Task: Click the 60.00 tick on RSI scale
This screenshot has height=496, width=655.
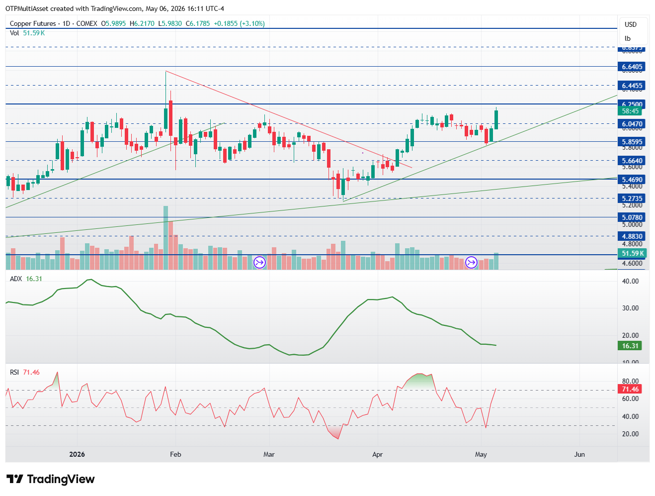Action: 631,398
